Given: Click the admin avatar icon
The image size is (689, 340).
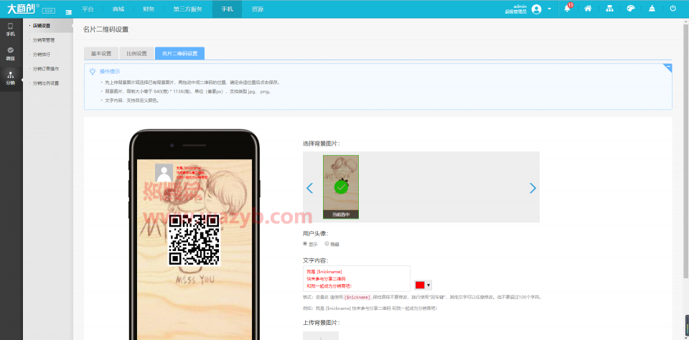Looking at the screenshot, I should 537,9.
